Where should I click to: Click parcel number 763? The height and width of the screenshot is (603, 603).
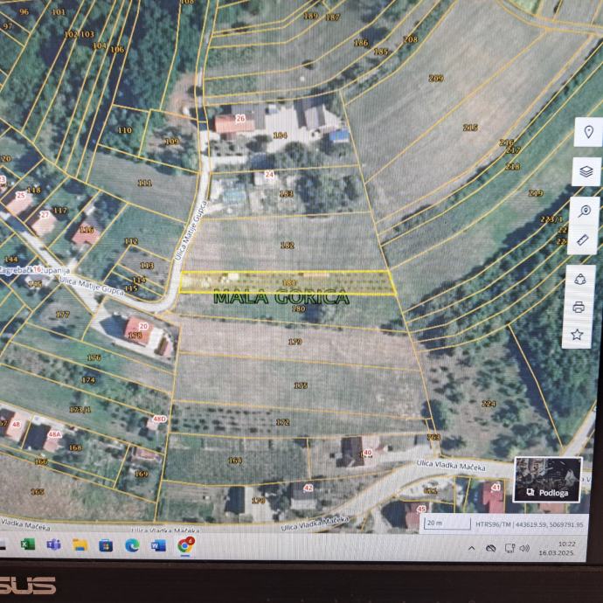point(433,437)
